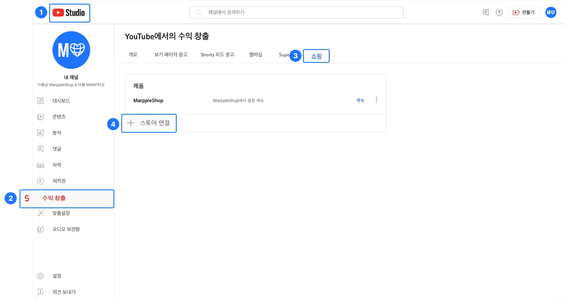Open the Content (콘텐츠) sidebar icon
The image size is (567, 300).
pyautogui.click(x=40, y=117)
